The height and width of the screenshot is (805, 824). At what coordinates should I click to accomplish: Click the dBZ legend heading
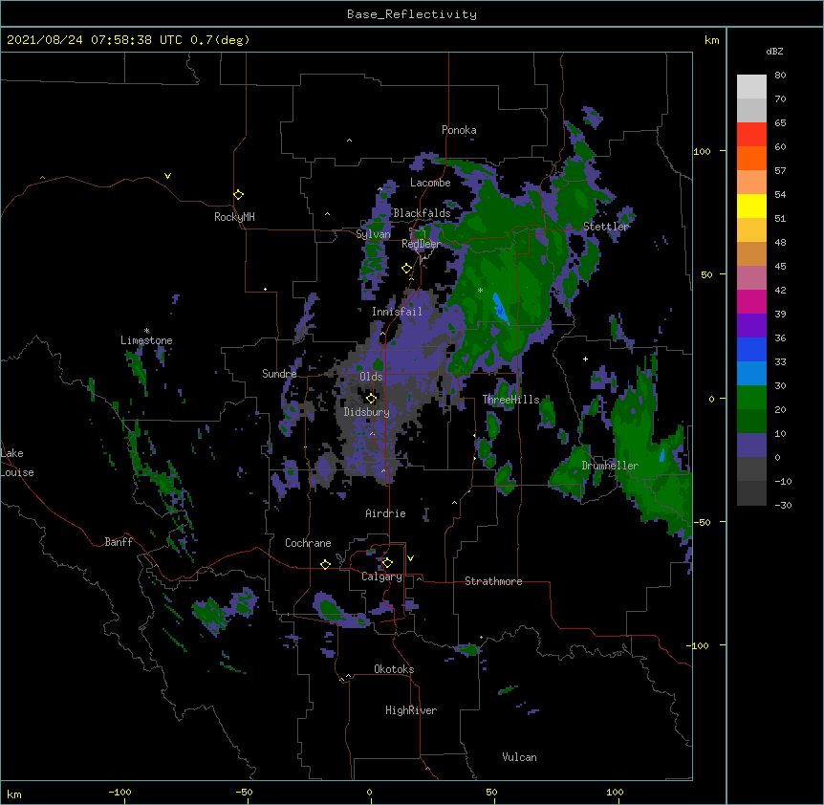[774, 51]
